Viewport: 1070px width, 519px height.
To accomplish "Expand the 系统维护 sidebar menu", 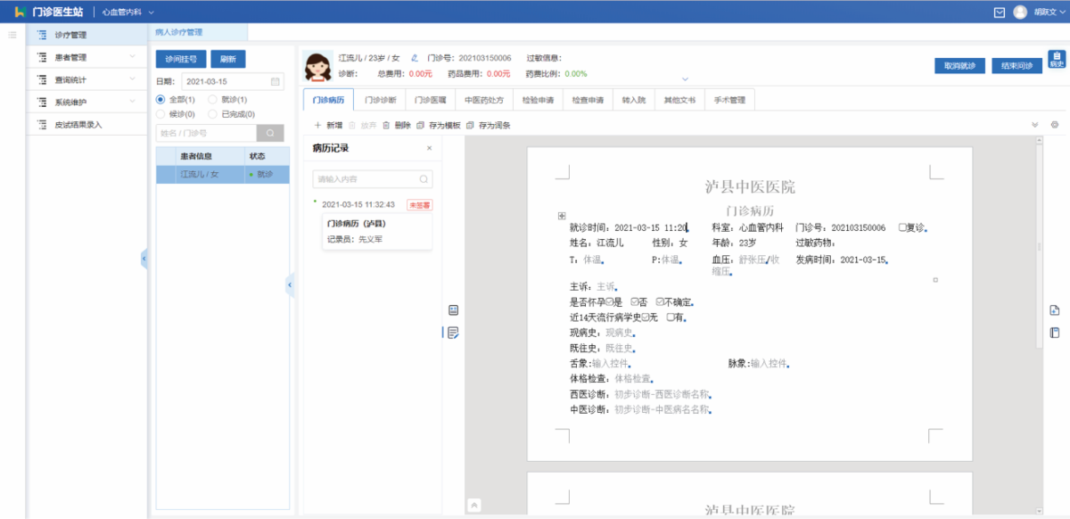I will pos(85,102).
